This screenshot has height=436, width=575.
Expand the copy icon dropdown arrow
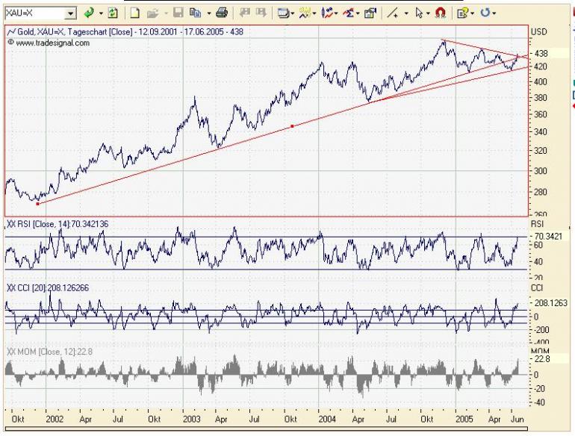(209, 13)
